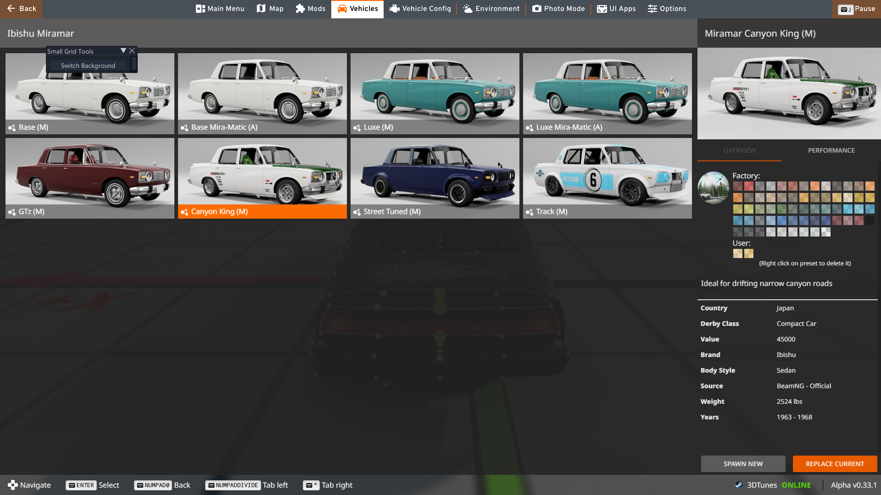The width and height of the screenshot is (881, 495).
Task: Close the Small Grid Tools window
Action: pyautogui.click(x=132, y=50)
